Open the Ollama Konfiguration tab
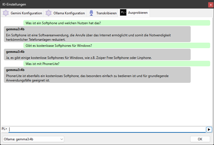 click(69, 13)
